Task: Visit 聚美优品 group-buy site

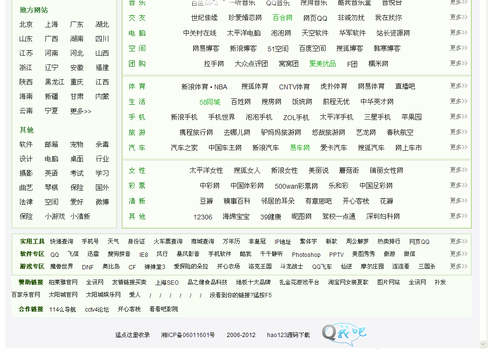Action: click(x=323, y=64)
